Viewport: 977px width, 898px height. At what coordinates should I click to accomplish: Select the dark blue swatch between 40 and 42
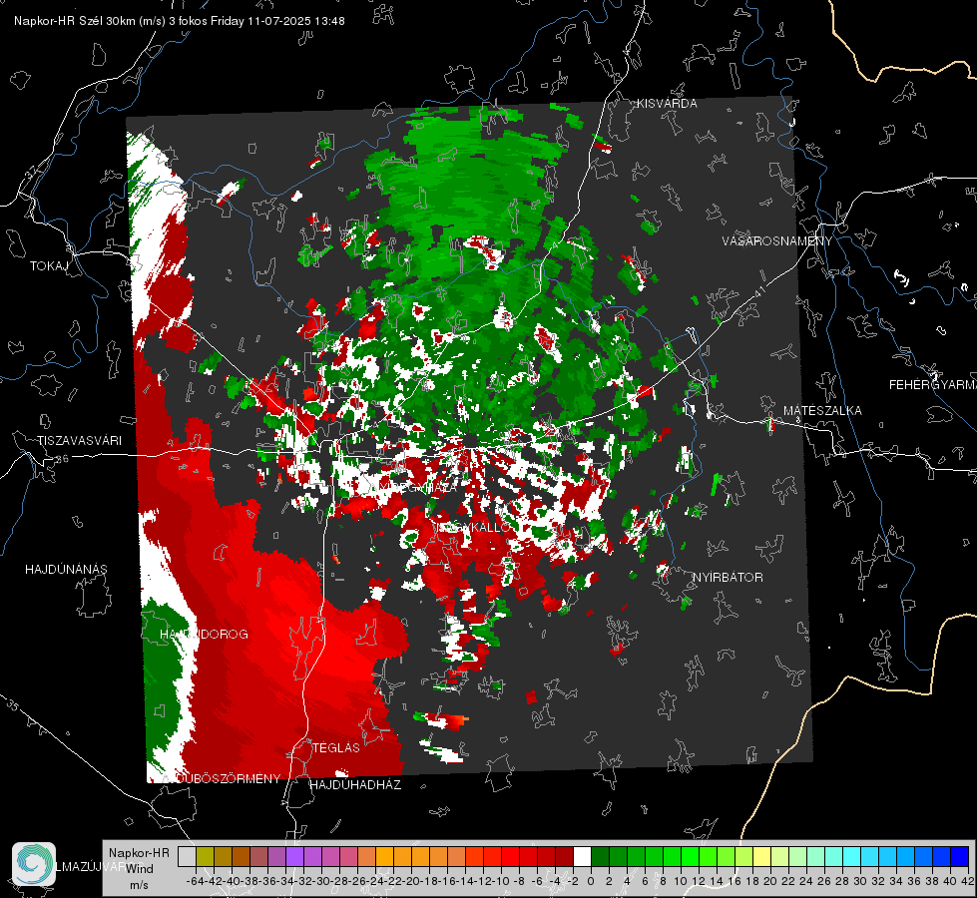click(959, 856)
